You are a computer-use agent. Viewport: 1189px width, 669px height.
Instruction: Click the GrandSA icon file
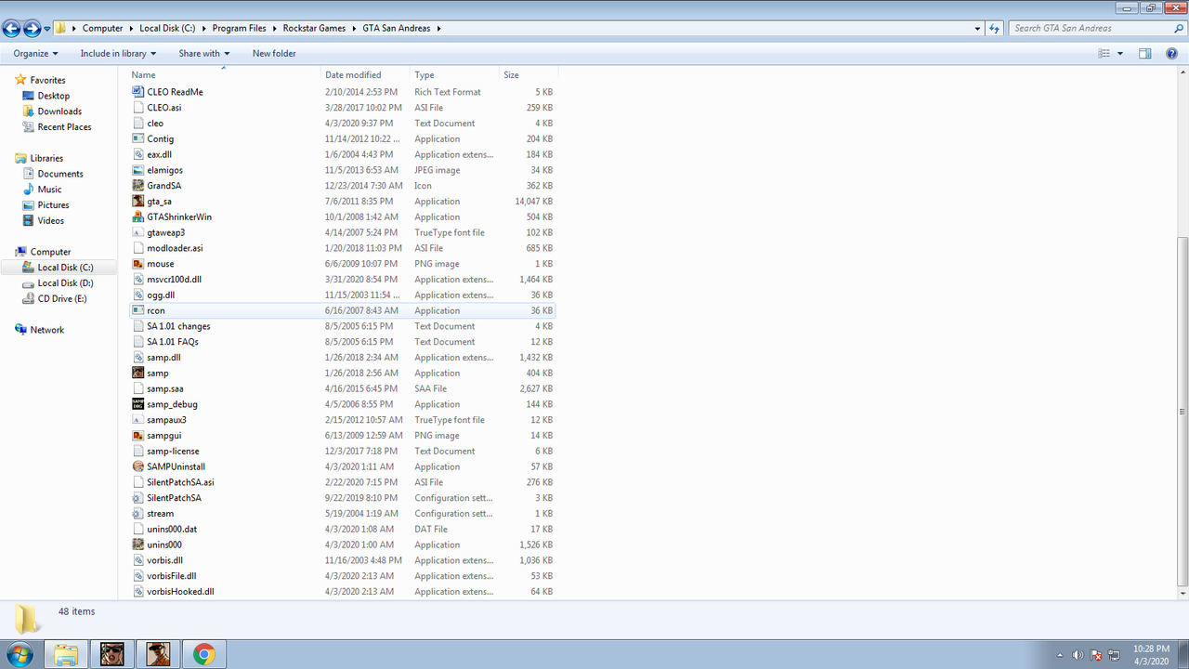pos(138,186)
